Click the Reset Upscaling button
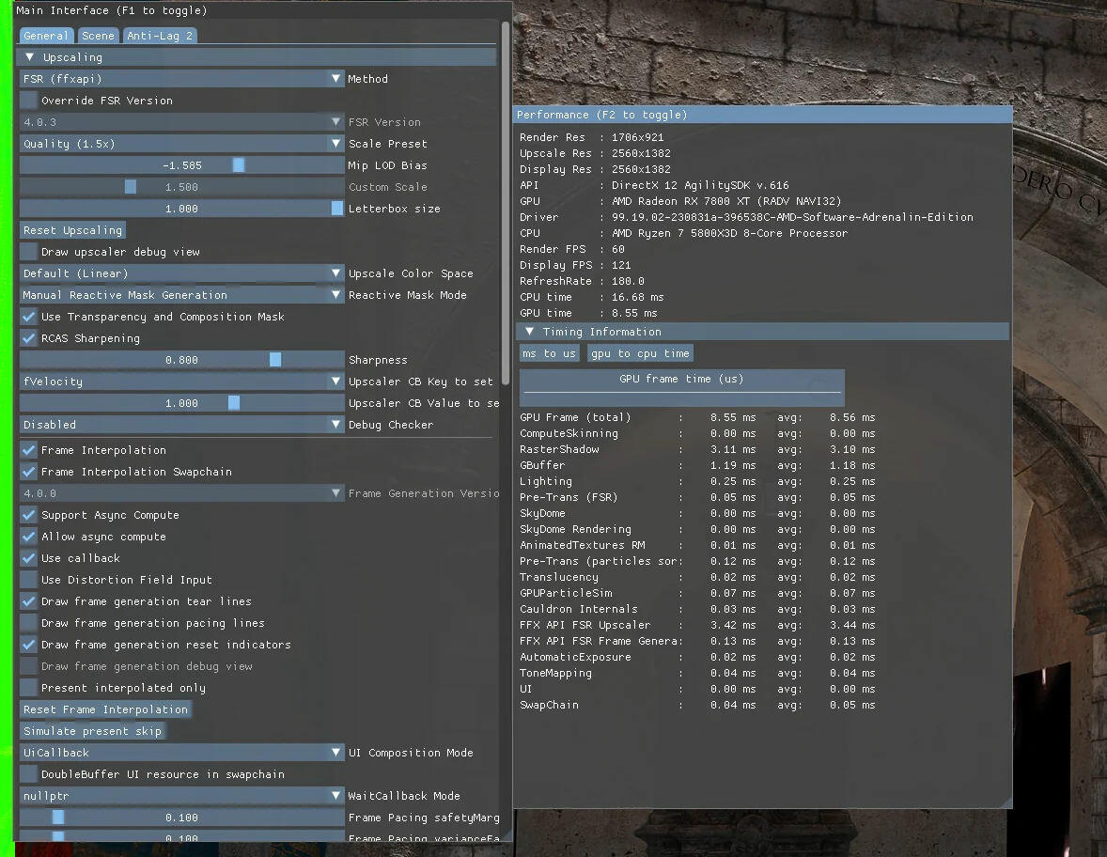Image resolution: width=1107 pixels, height=857 pixels. [x=72, y=230]
